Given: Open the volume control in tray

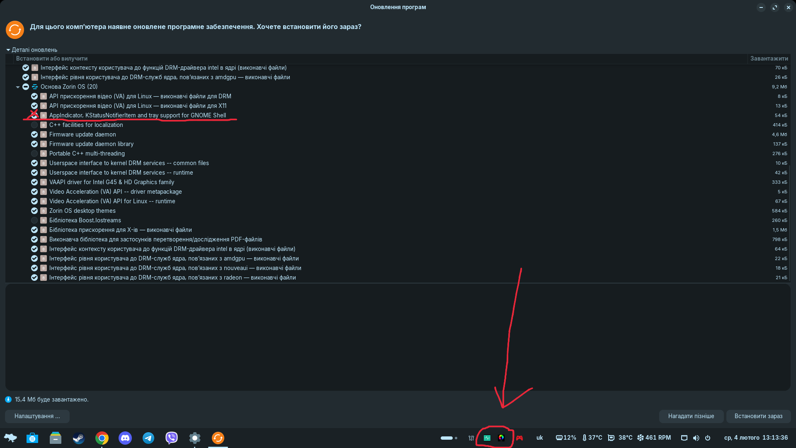Looking at the screenshot, I should [x=696, y=438].
